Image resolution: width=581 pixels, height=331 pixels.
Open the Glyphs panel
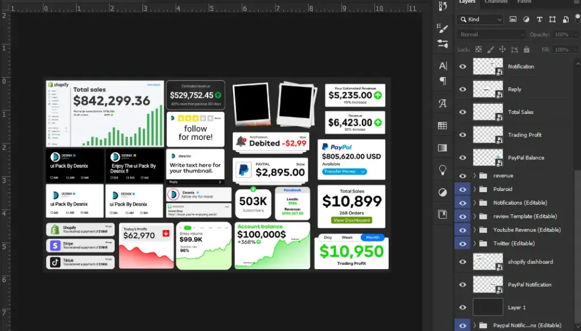[x=443, y=103]
